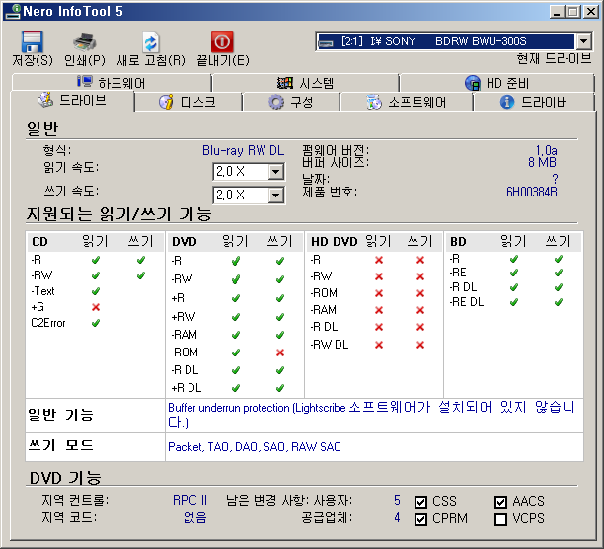604x549 pixels.
Task: Toggle the CPRM checkbox
Action: click(420, 519)
